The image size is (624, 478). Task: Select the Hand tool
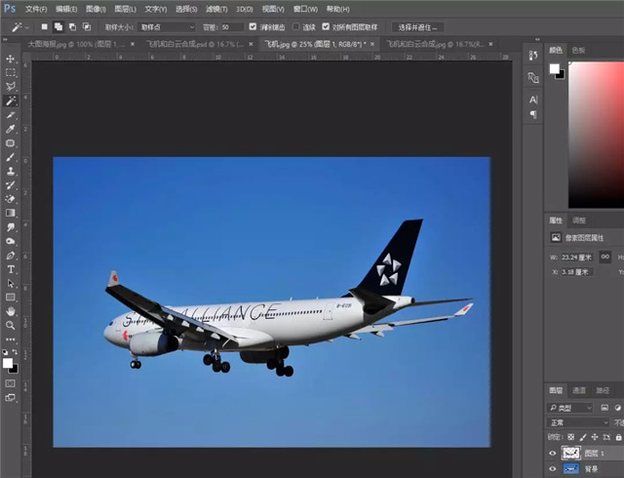pos(11,311)
